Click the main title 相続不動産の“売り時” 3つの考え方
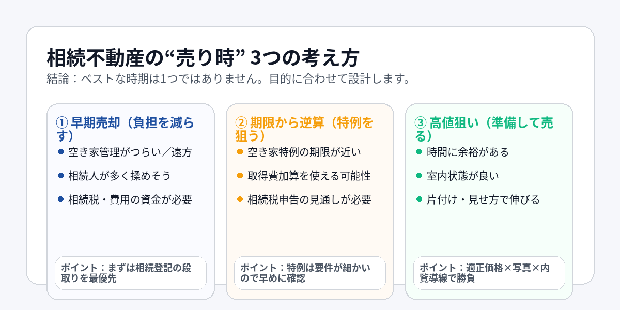This screenshot has width=620, height=310. tap(203, 58)
